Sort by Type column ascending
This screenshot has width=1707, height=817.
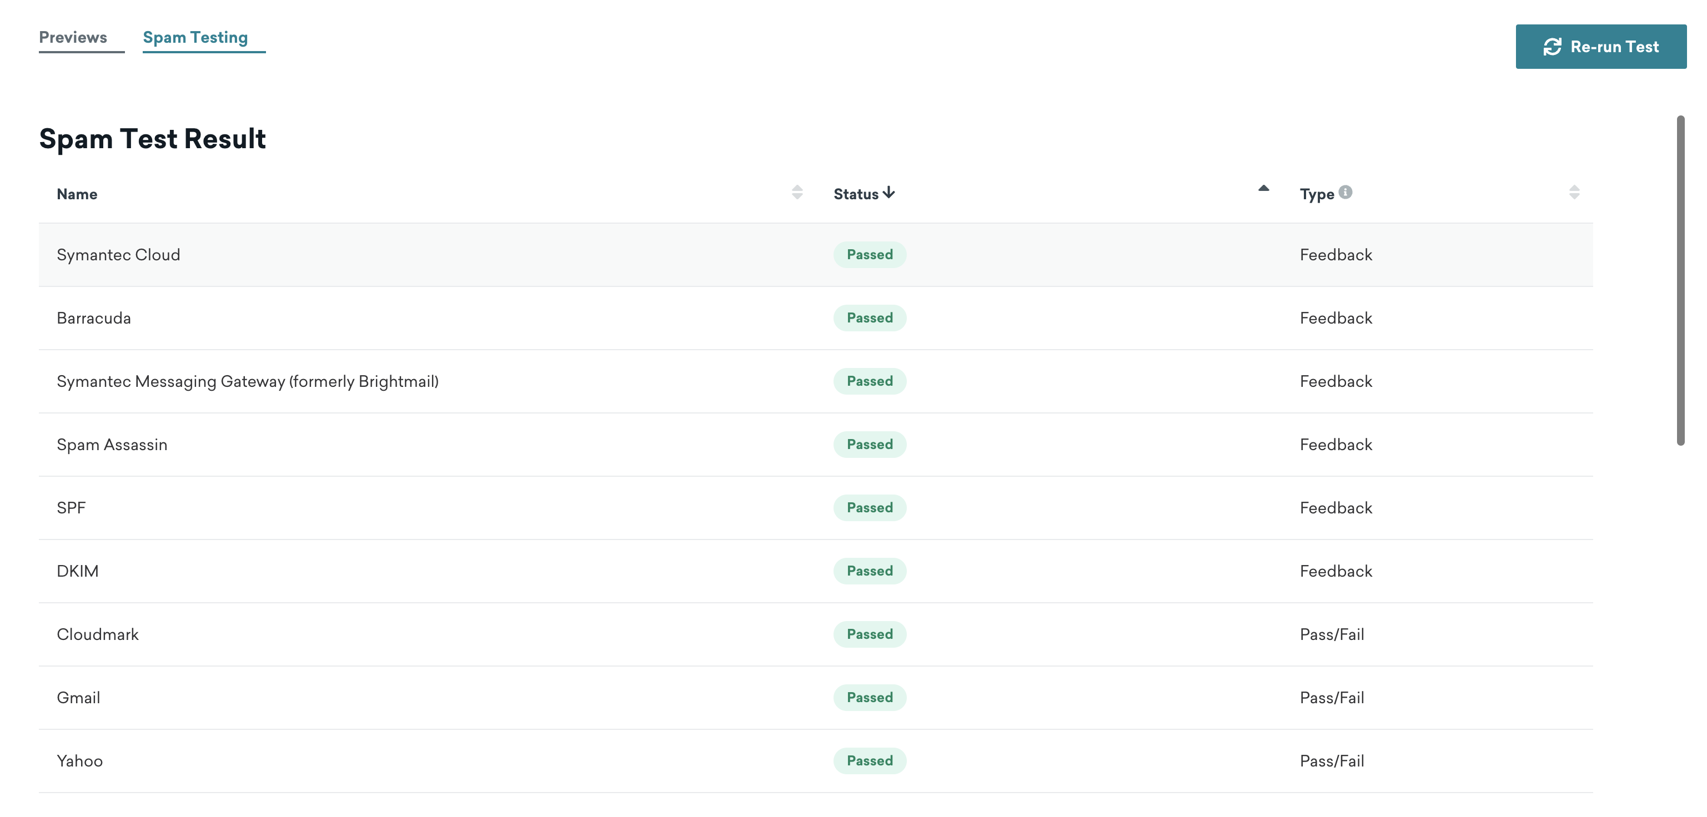pyautogui.click(x=1574, y=187)
